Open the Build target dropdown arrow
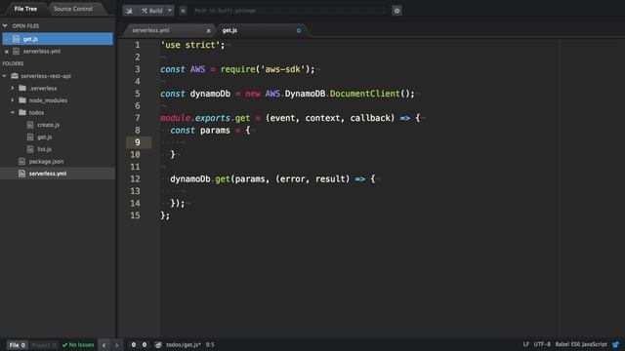 point(170,11)
